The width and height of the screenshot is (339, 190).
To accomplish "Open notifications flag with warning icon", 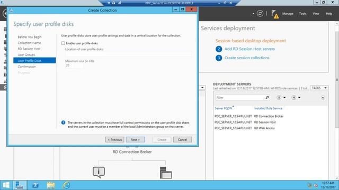I will pyautogui.click(x=275, y=14).
